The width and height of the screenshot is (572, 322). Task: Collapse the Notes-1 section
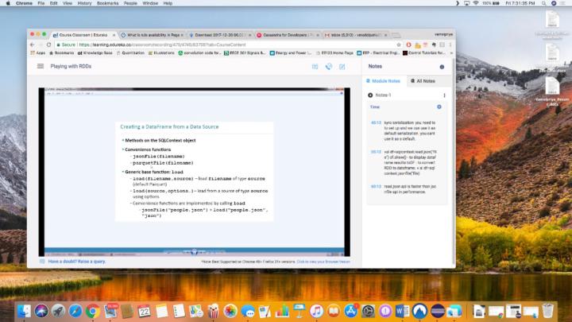tap(371, 95)
